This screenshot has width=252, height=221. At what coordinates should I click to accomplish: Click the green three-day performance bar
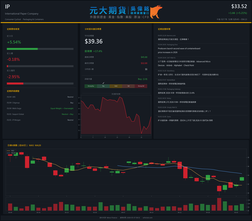coord(22,49)
